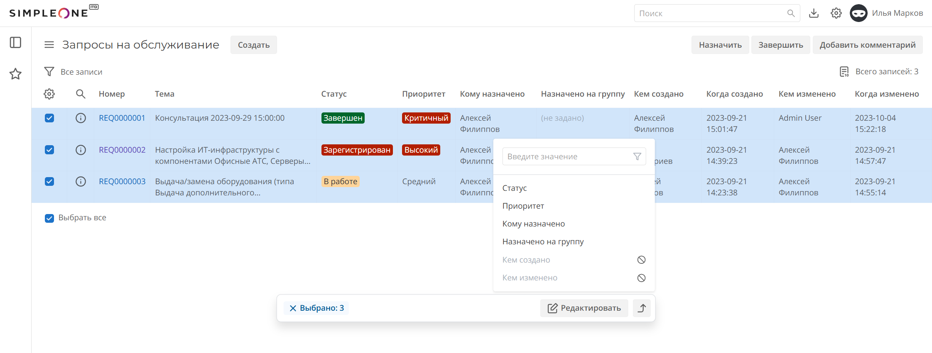
Task: Open list column settings gear icon
Action: pos(49,94)
